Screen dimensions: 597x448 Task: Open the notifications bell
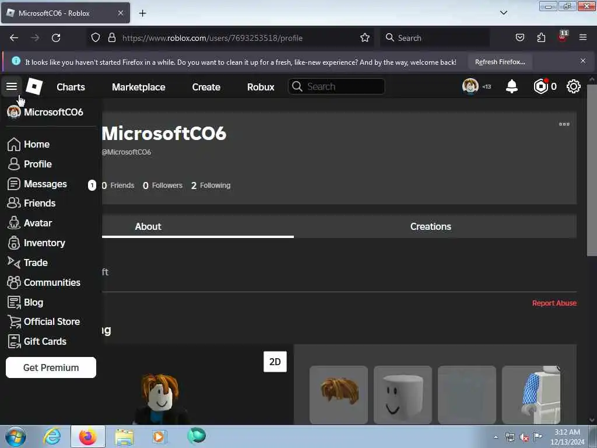pyautogui.click(x=512, y=86)
